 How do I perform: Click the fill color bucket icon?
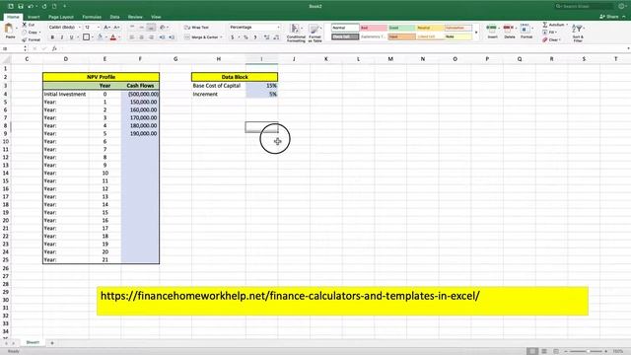(x=101, y=37)
